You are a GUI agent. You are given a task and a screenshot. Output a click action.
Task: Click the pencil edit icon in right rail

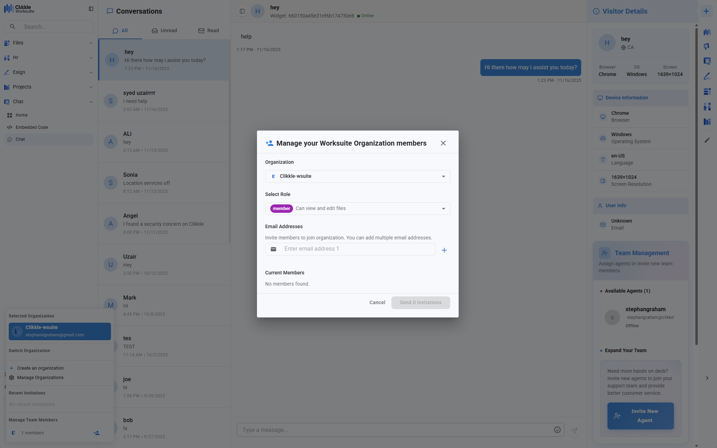point(707,140)
